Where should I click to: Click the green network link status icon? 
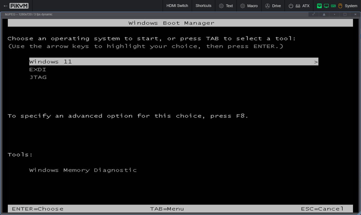[319, 6]
